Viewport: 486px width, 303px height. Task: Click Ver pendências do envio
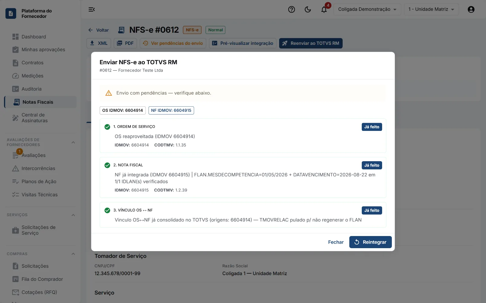click(173, 43)
